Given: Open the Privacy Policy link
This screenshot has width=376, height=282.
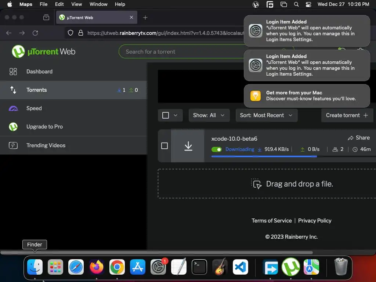Looking at the screenshot, I should tap(315, 221).
